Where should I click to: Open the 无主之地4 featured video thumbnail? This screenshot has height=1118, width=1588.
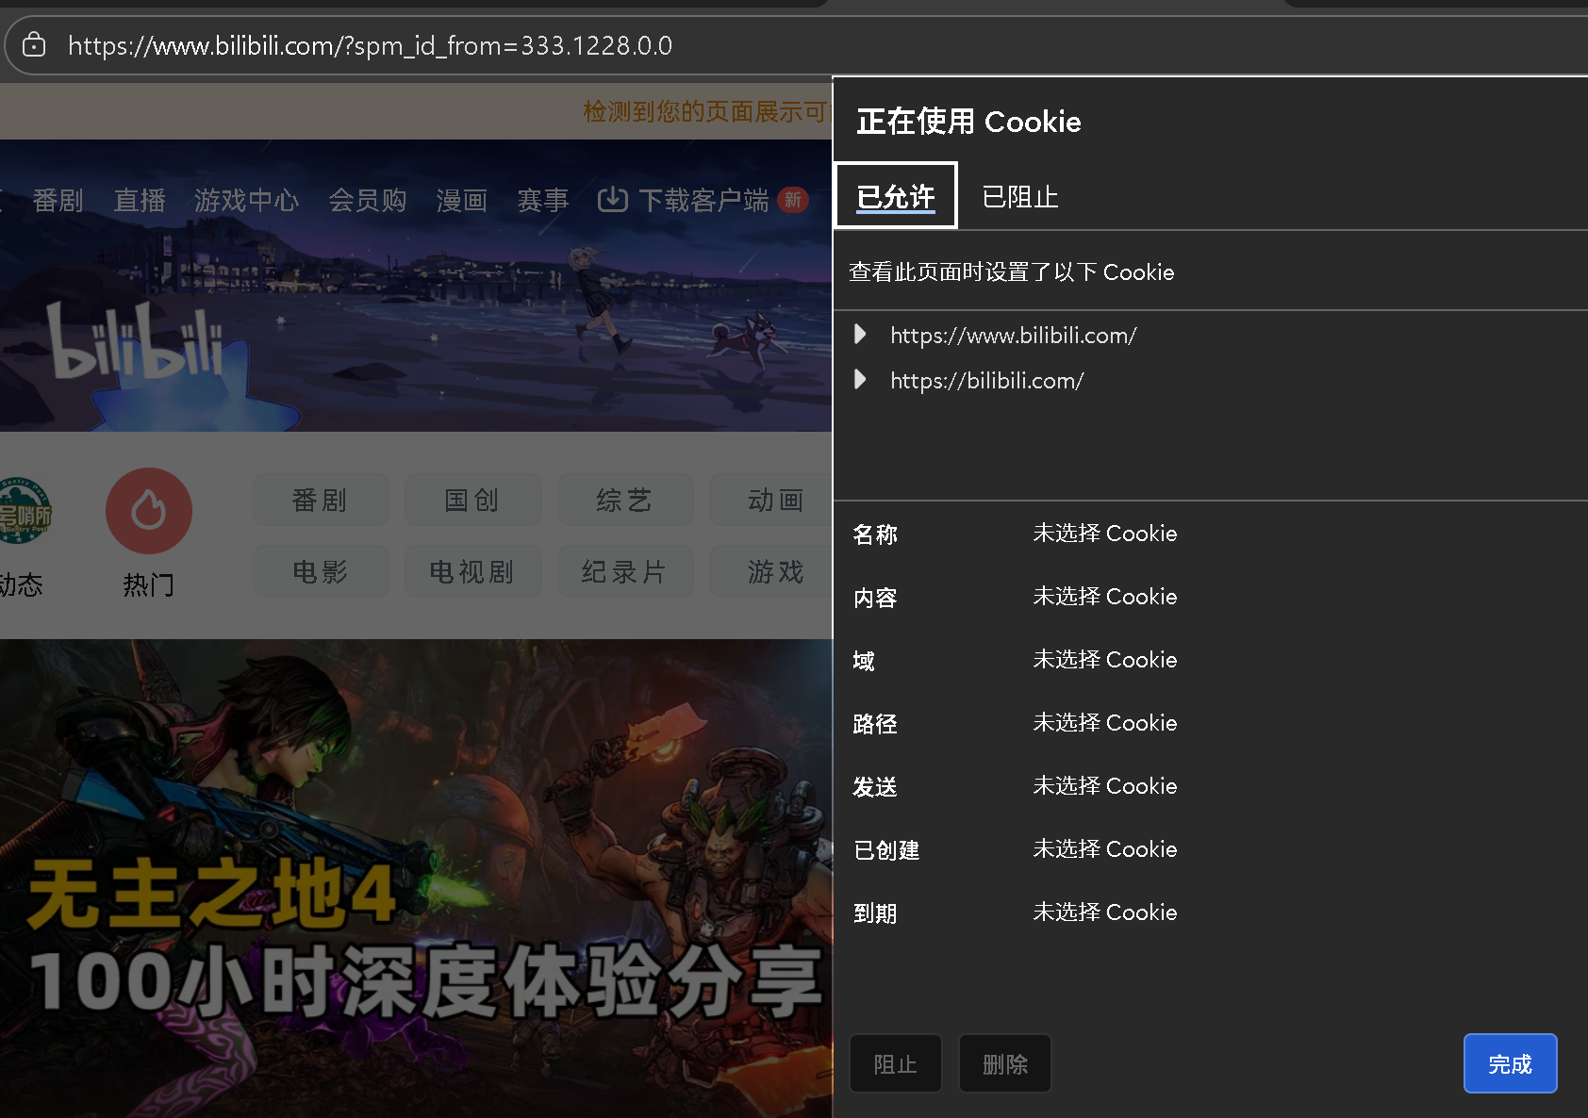point(416,879)
